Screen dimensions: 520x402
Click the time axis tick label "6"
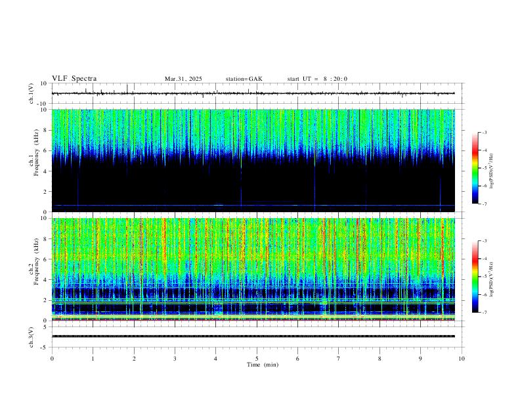click(298, 359)
